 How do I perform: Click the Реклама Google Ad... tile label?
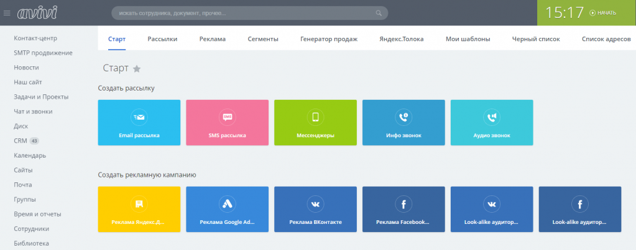[227, 222]
